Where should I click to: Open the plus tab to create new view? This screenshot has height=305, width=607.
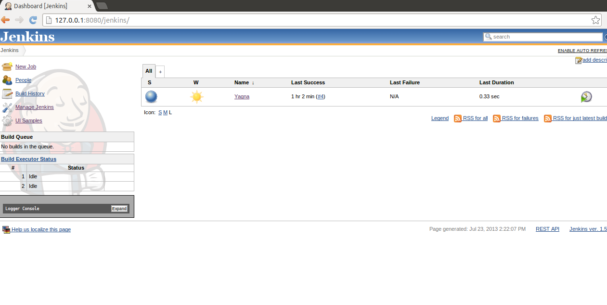(x=160, y=71)
